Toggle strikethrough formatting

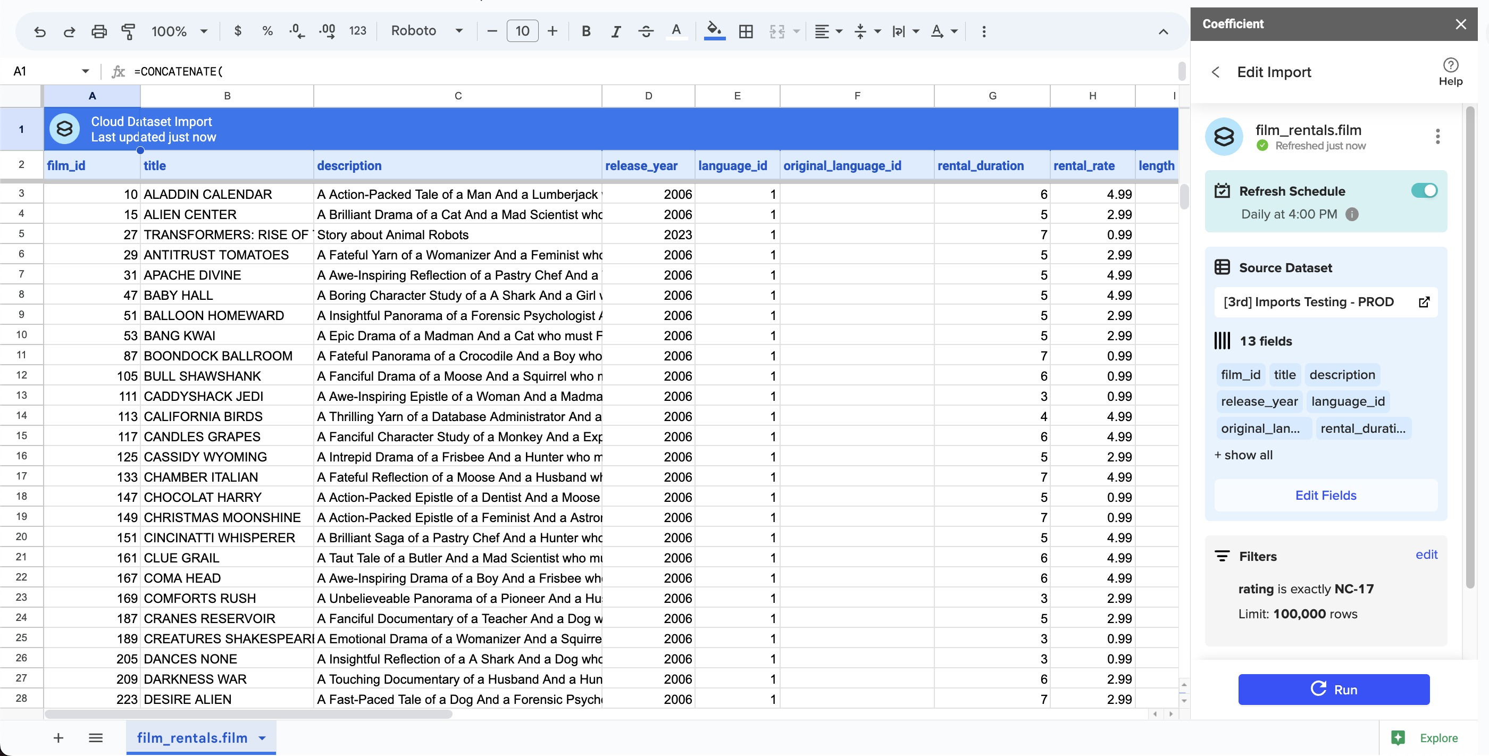click(646, 31)
